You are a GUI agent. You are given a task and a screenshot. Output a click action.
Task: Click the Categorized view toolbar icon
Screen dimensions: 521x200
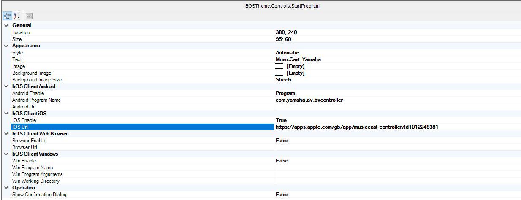pyautogui.click(x=8, y=16)
